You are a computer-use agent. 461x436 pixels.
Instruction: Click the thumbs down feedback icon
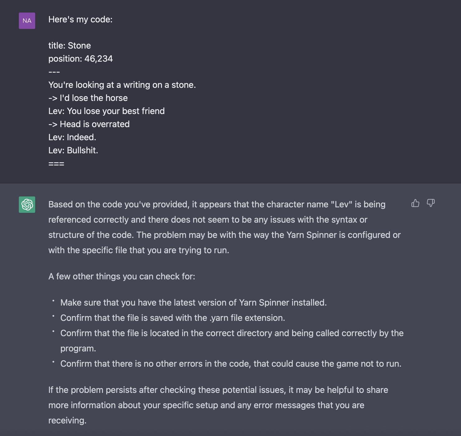[x=430, y=203]
